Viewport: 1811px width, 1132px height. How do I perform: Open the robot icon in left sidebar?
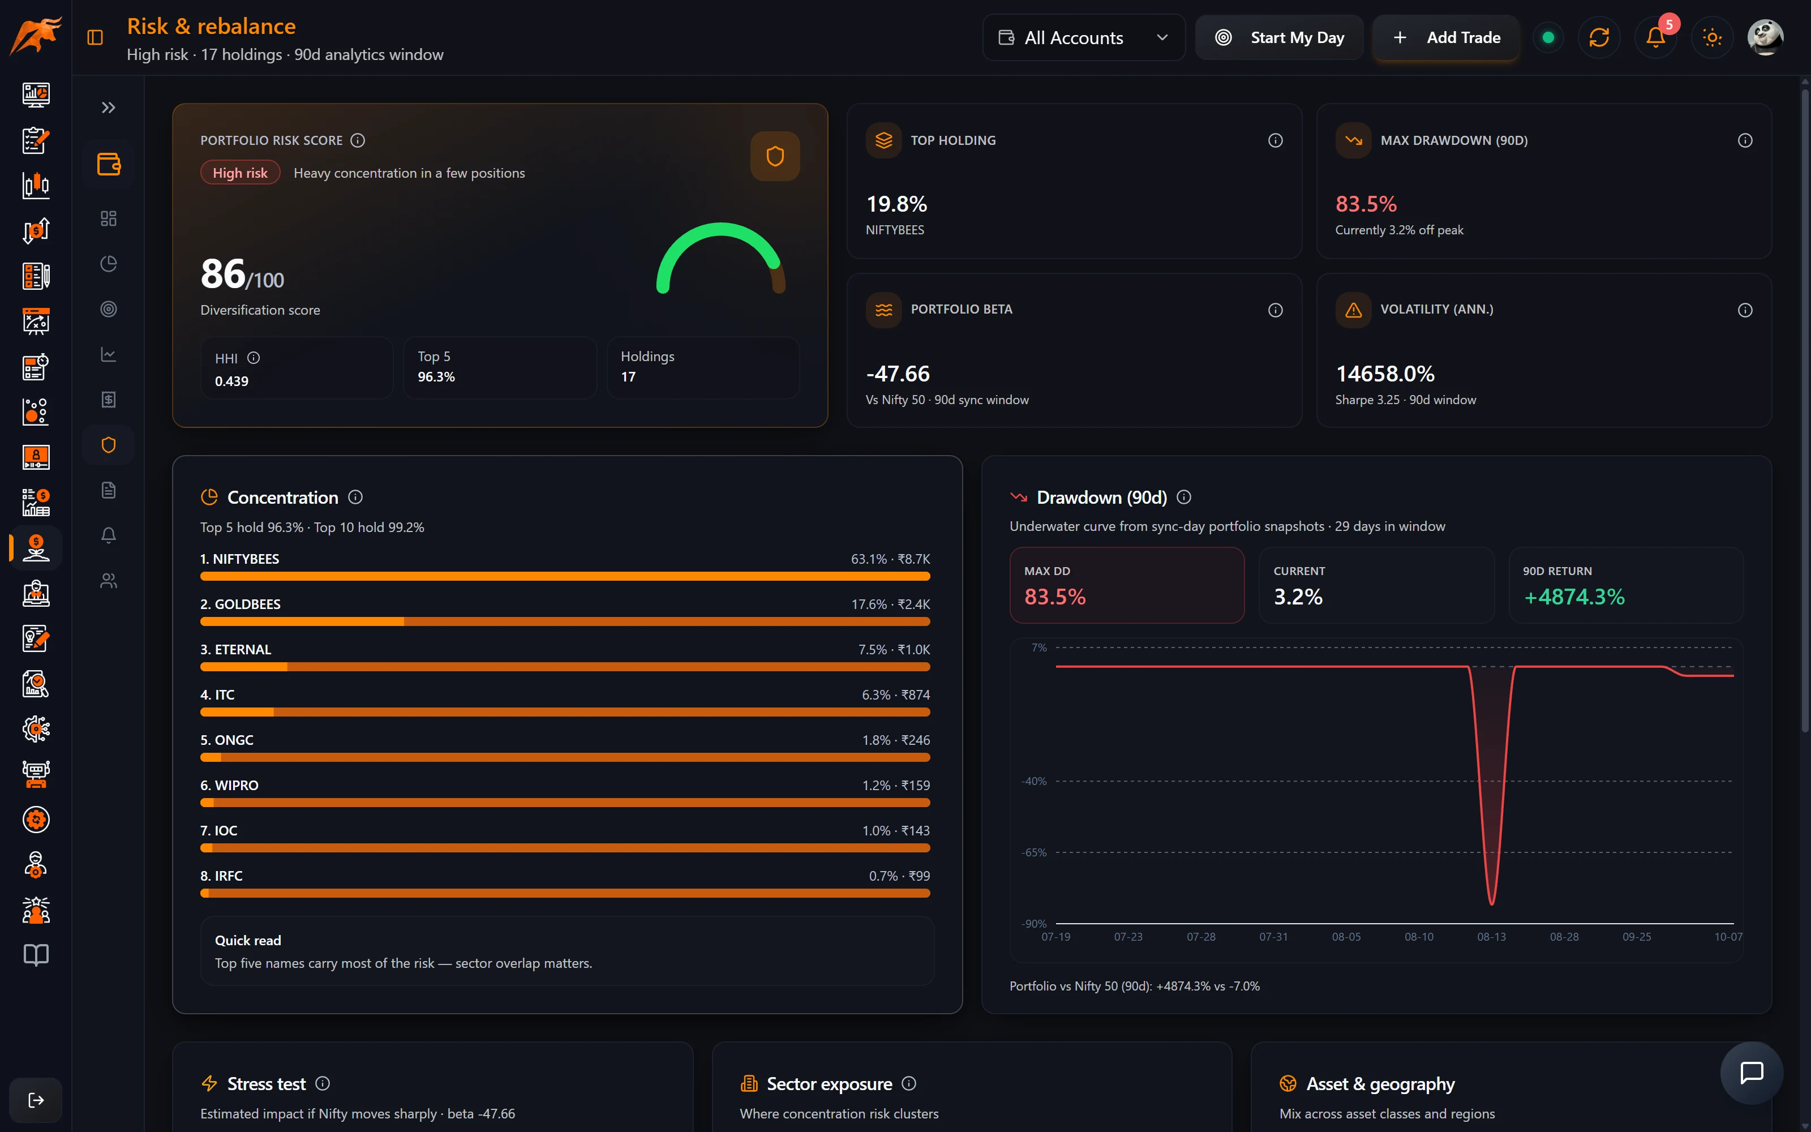(36, 774)
